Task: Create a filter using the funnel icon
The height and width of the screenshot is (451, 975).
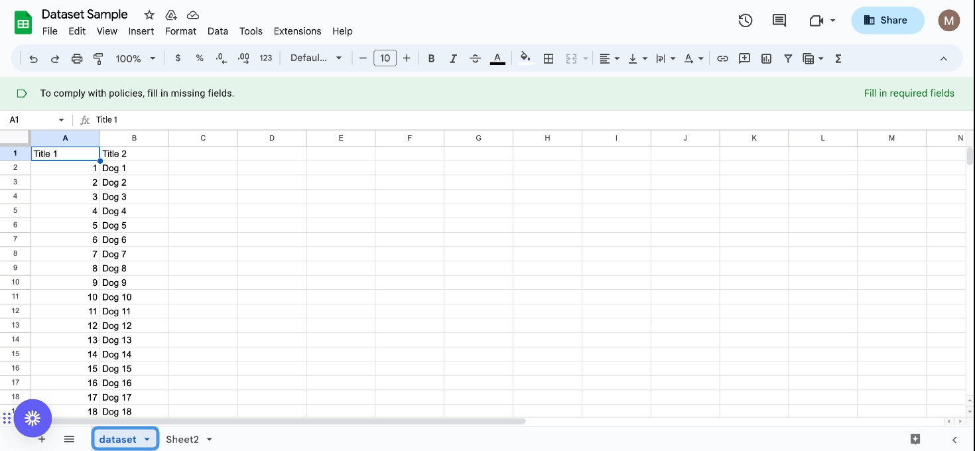Action: point(788,58)
